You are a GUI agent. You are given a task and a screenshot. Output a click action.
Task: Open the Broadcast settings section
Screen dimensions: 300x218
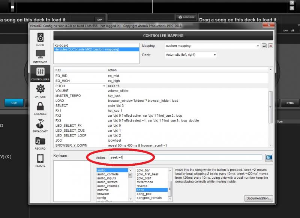(40, 125)
